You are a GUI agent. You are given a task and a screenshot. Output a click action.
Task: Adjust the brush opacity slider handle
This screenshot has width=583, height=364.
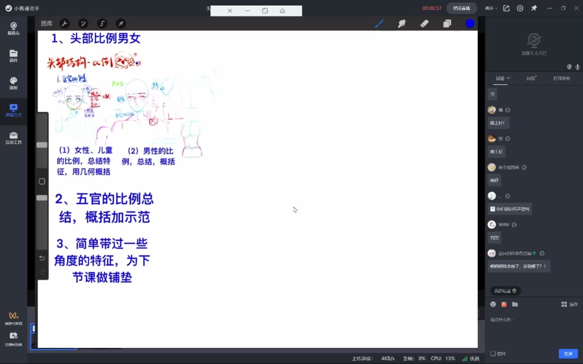click(x=42, y=198)
